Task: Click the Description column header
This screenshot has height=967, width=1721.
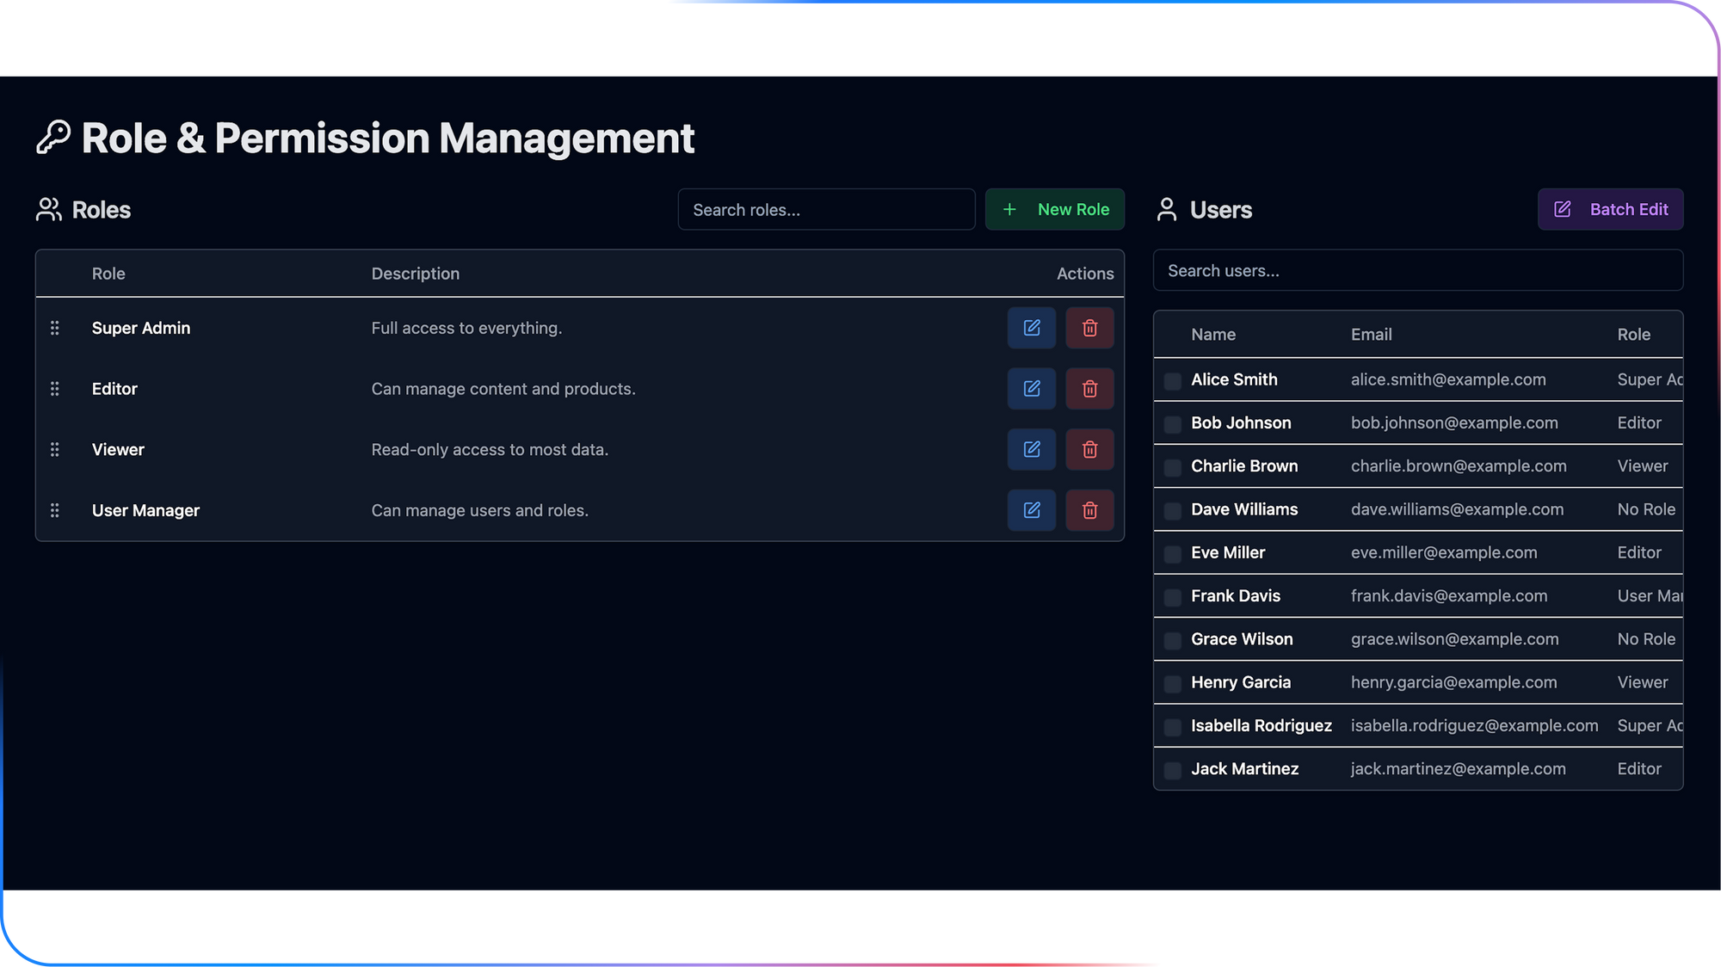Action: click(415, 274)
